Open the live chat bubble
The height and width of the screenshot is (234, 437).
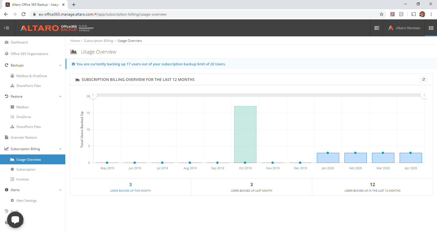[x=15, y=220]
